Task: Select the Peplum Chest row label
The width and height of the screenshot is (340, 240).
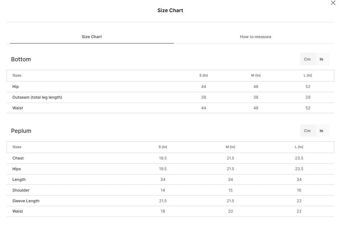Action: pos(18,158)
